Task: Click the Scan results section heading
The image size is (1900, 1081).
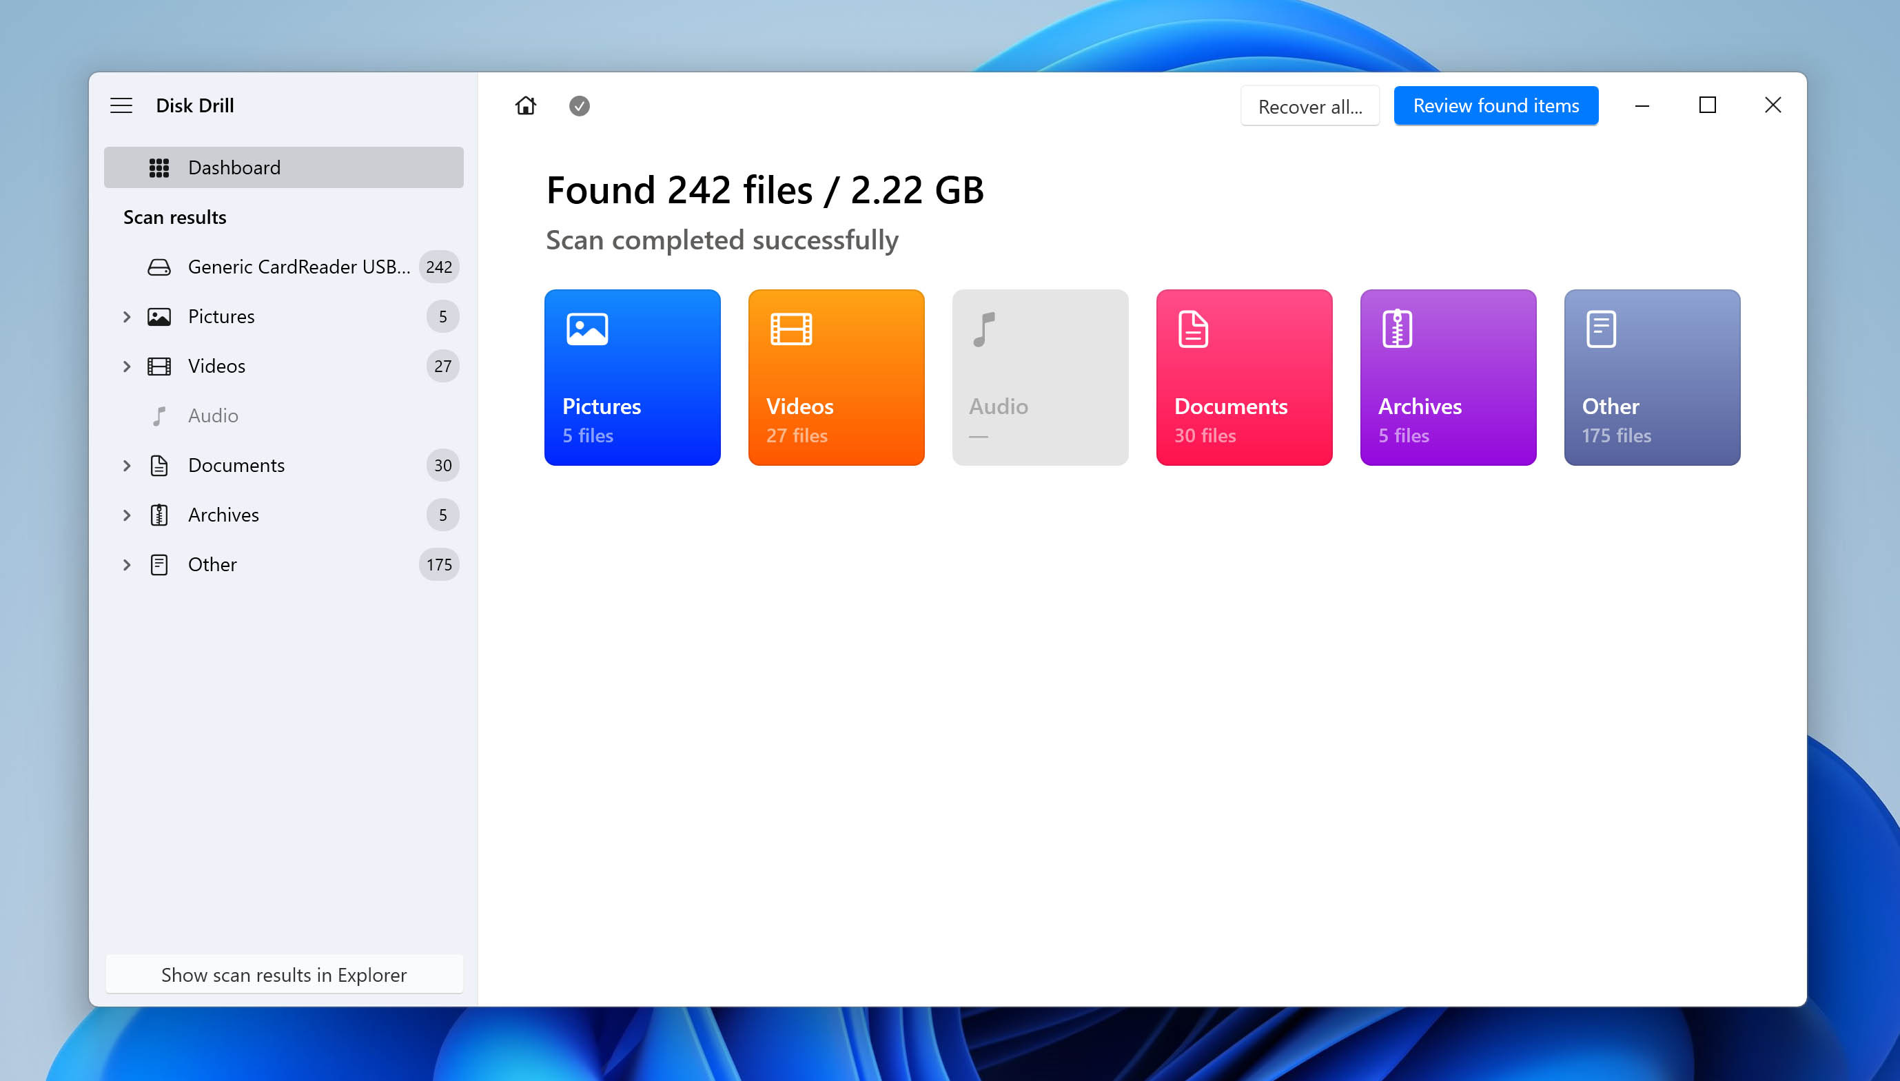Action: [175, 218]
